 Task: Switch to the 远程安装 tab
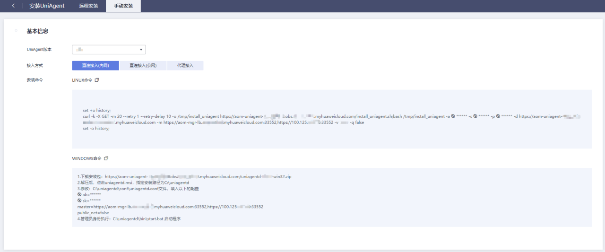[x=88, y=6]
